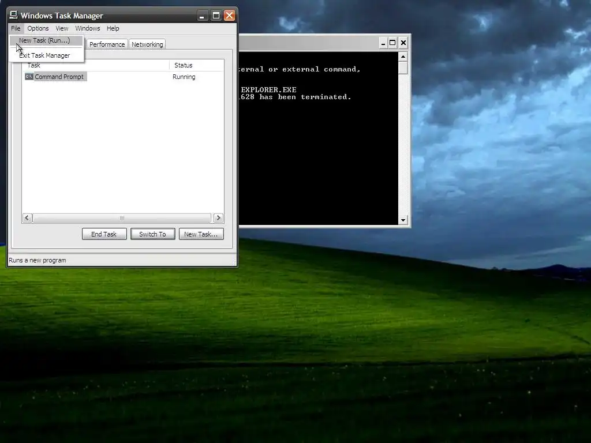Close the Windows Task Manager window
Image resolution: width=591 pixels, height=443 pixels.
(x=229, y=16)
